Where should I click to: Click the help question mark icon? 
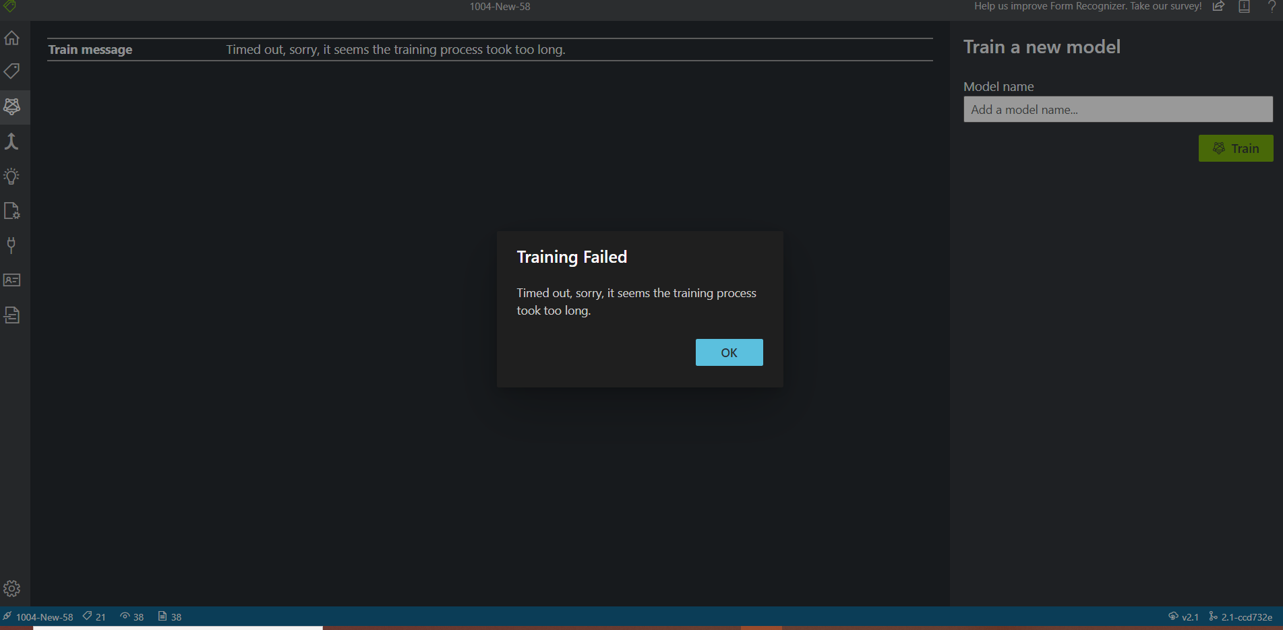1272,7
